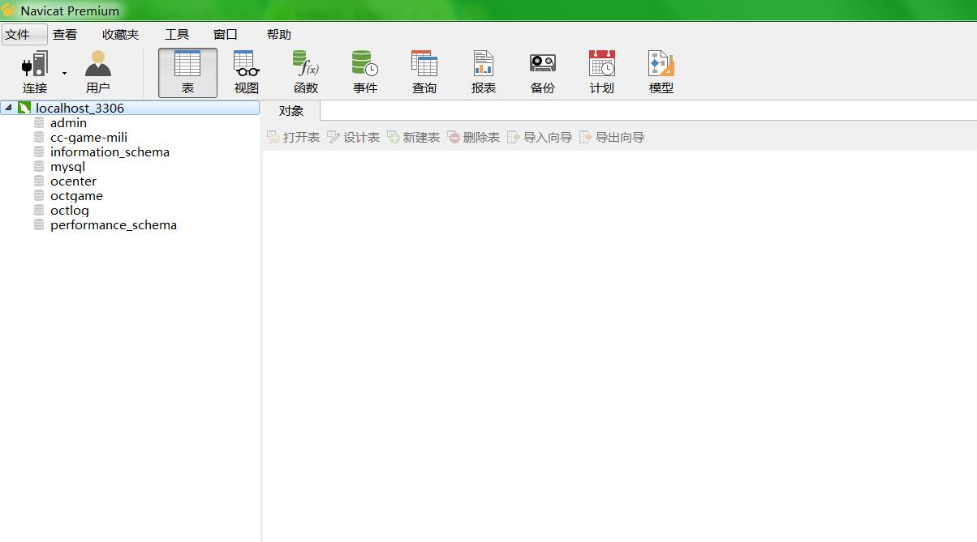Open the 备份 (Backup) toolbar icon

[543, 65]
